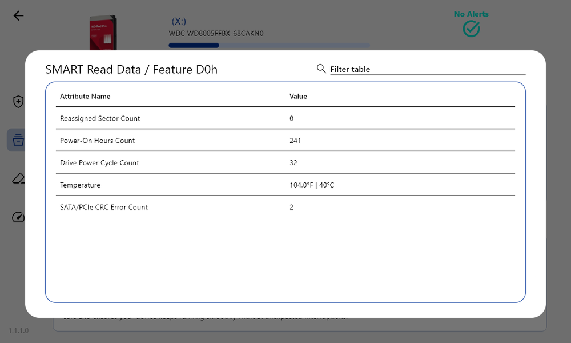Select the highlighted drive tools sidebar icon
571x343 pixels.
tap(18, 140)
